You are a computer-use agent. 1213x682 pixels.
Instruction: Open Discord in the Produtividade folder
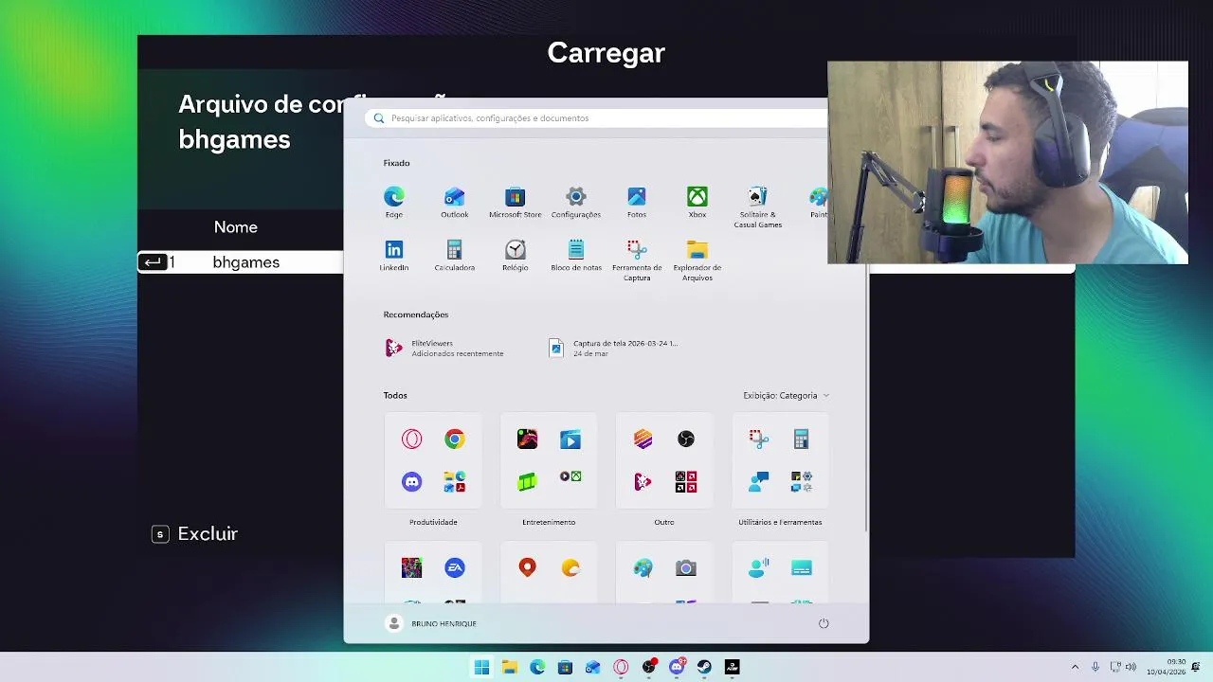[x=411, y=481]
